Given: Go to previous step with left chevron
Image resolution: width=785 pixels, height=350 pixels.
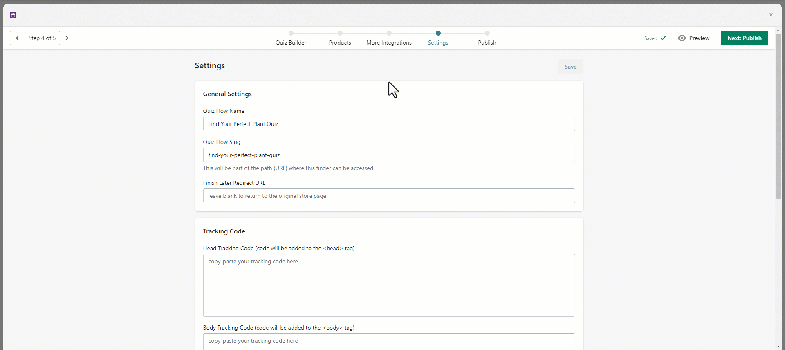Looking at the screenshot, I should [18, 38].
